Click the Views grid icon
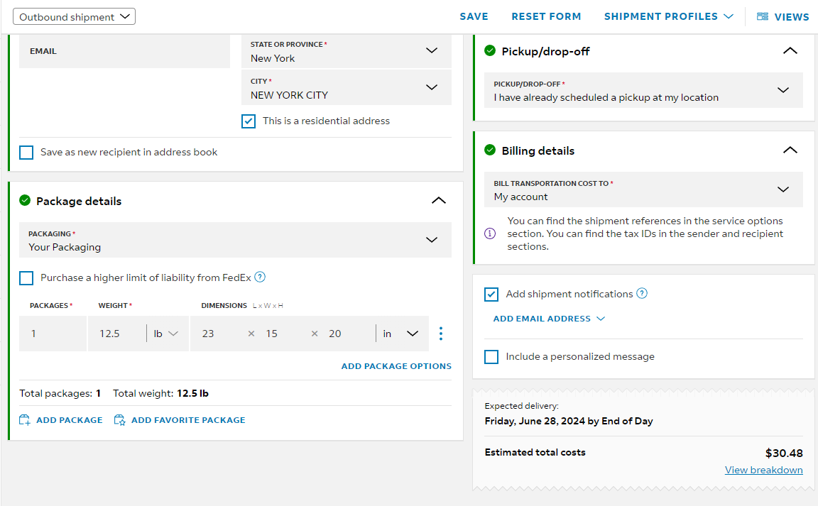 click(x=762, y=17)
